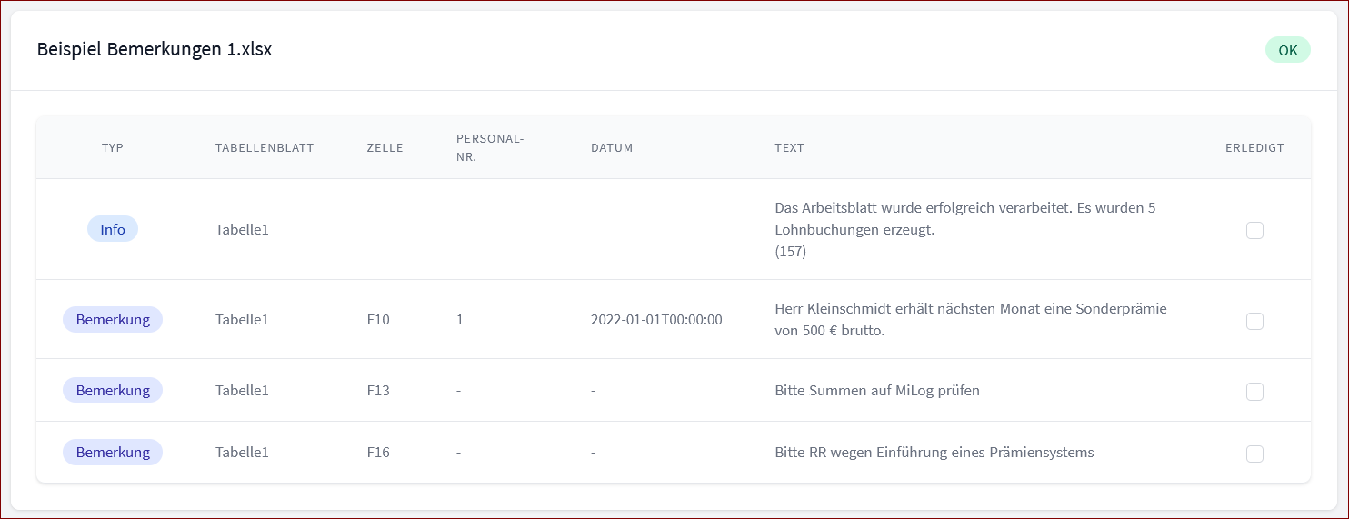Image resolution: width=1349 pixels, height=519 pixels.
Task: Click the Datum column header
Action: tap(612, 148)
